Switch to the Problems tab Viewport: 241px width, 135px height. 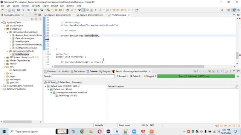50,71
